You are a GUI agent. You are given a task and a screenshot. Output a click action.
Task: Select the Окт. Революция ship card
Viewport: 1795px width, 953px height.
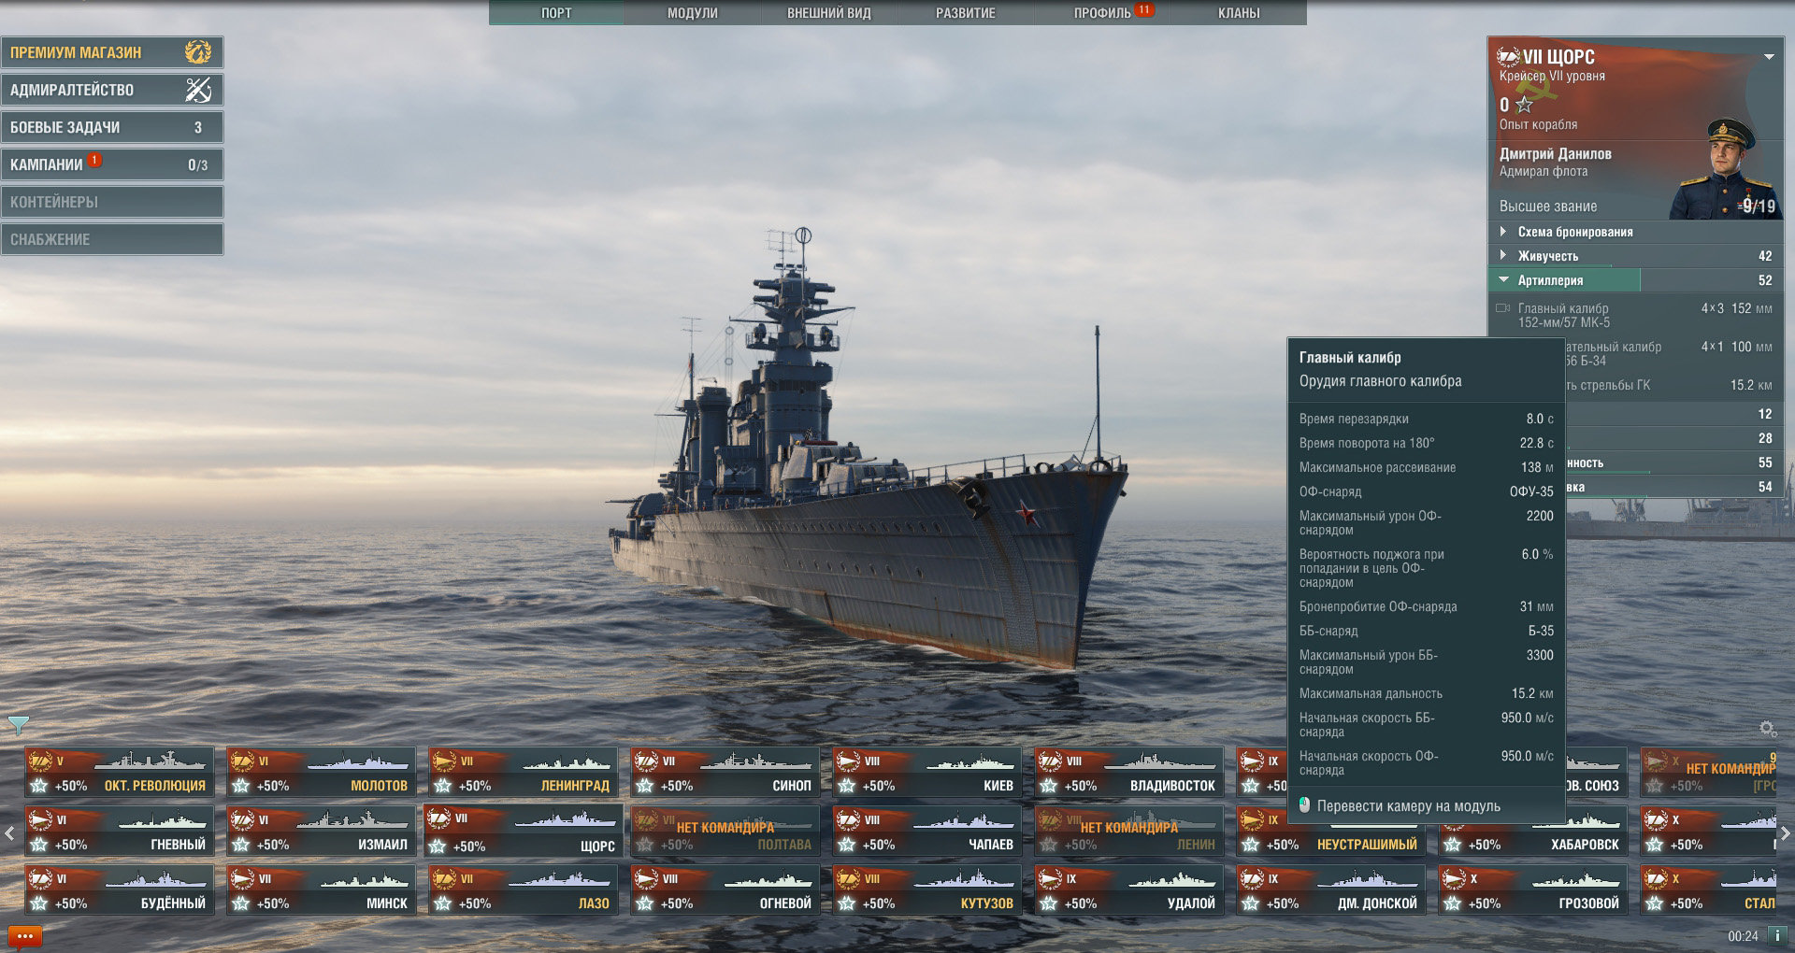pyautogui.click(x=119, y=773)
